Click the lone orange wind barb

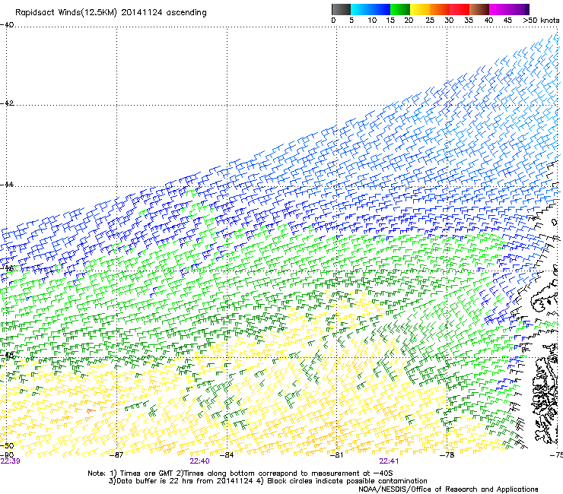pyautogui.click(x=90, y=410)
